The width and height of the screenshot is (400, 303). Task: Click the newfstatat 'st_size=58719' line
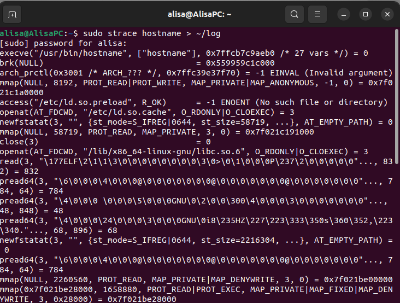[x=196, y=122]
